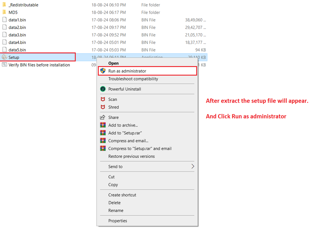Image resolution: width=326 pixels, height=245 pixels.
Task: Click the size 38,49,060 of data1.bin
Action: tap(196, 20)
